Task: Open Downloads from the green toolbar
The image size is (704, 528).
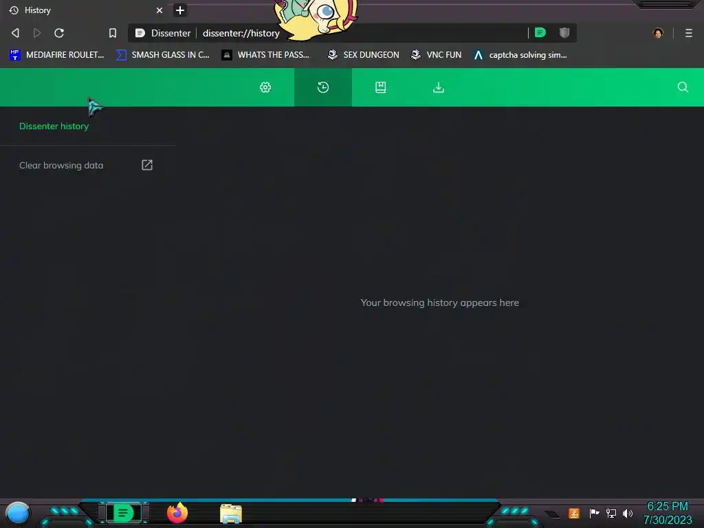Action: click(x=439, y=87)
